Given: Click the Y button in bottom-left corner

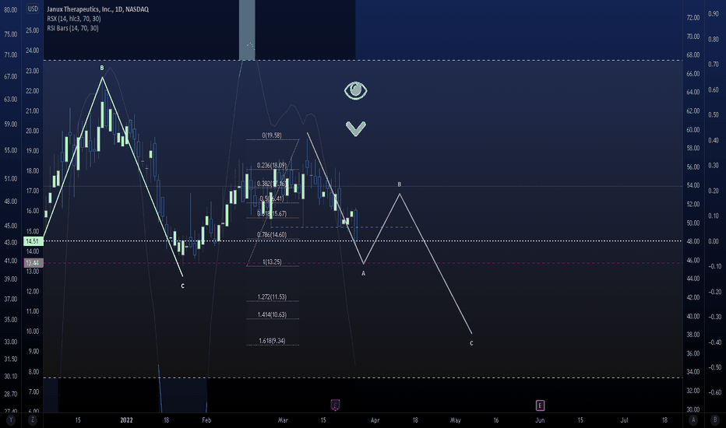Looking at the screenshot, I should pyautogui.click(x=11, y=420).
